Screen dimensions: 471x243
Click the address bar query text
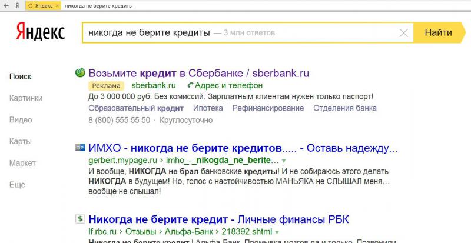pos(99,6)
